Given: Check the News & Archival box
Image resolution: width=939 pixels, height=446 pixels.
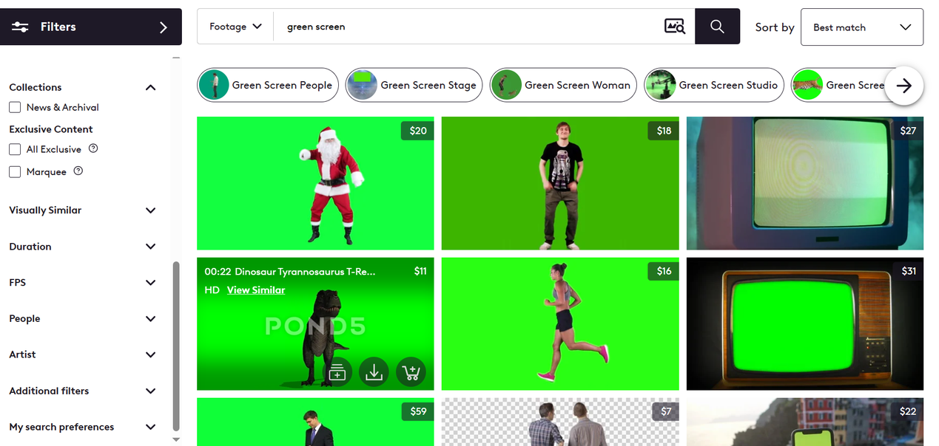Looking at the screenshot, I should click(x=15, y=107).
